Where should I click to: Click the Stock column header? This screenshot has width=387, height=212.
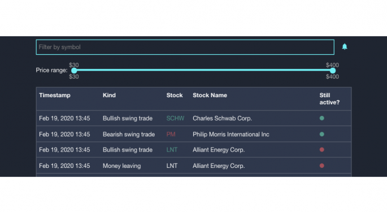coord(175,95)
